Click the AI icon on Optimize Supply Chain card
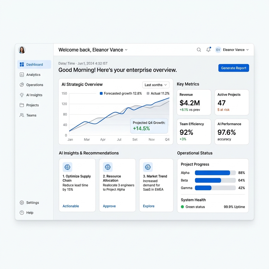 [x=68, y=167]
